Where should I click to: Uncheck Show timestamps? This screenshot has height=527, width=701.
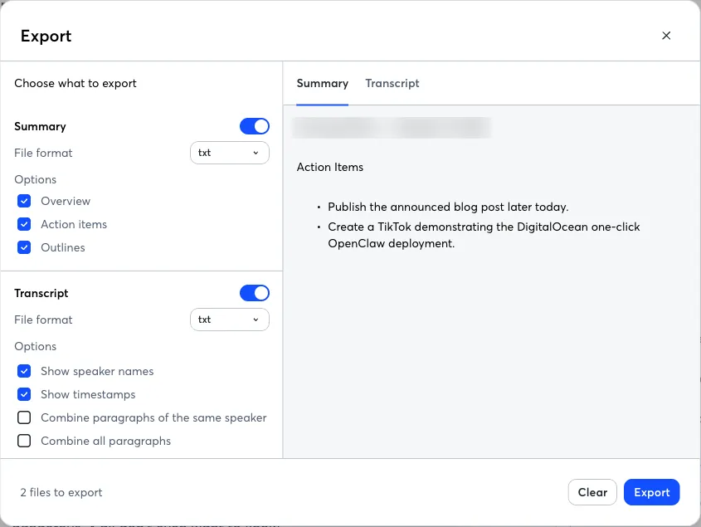[24, 394]
